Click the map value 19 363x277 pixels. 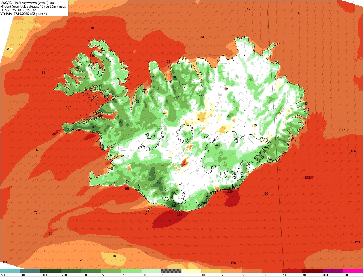pos(226,88)
